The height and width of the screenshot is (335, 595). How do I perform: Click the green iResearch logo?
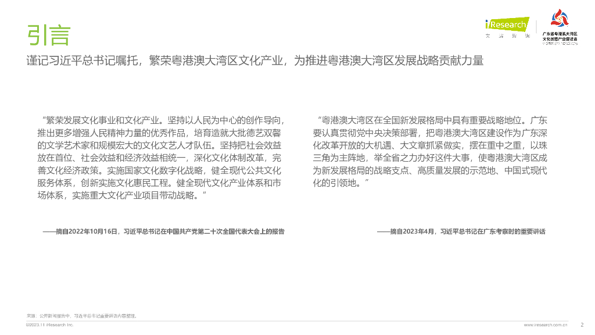pos(507,24)
